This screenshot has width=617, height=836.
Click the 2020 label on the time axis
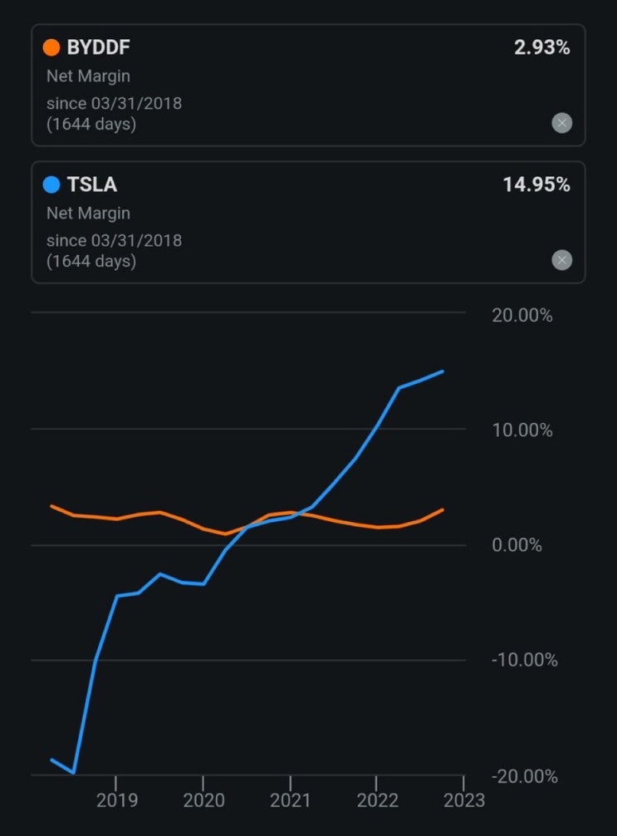pyautogui.click(x=203, y=801)
